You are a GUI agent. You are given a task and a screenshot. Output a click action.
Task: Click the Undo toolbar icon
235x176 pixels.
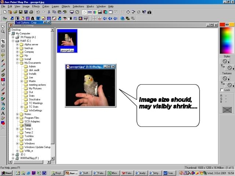click(38, 12)
